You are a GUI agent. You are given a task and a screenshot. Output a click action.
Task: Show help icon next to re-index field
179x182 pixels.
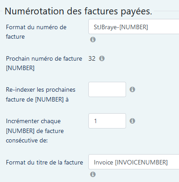tap(132, 89)
